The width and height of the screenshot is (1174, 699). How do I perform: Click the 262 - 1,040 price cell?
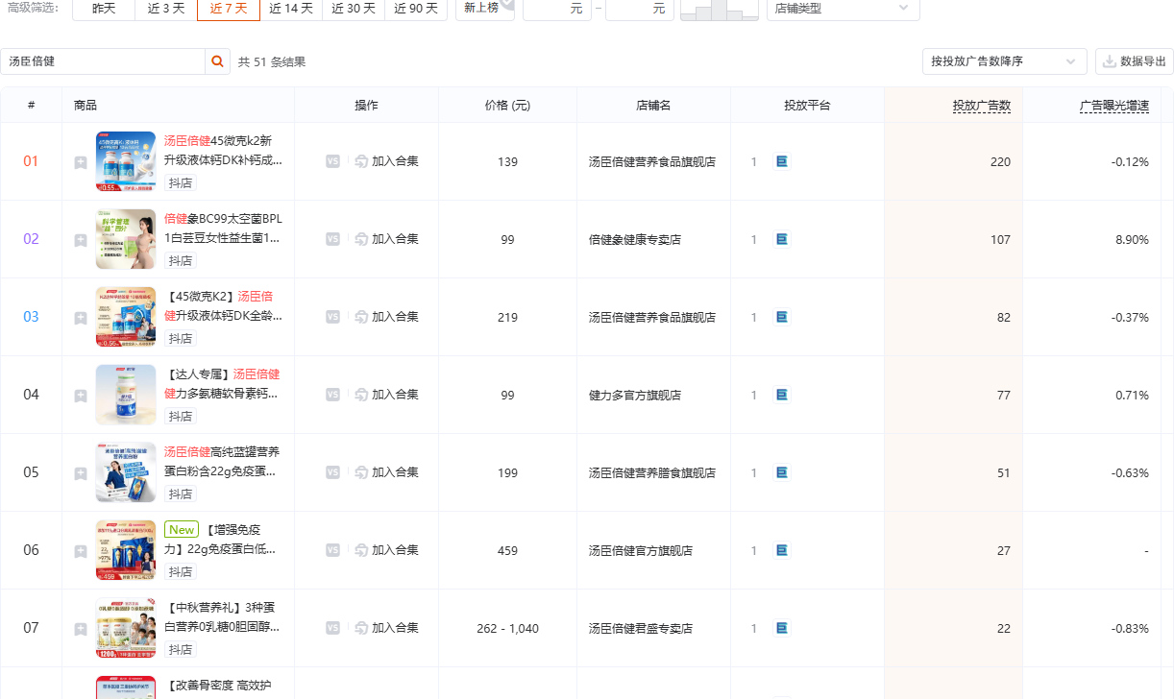click(507, 629)
